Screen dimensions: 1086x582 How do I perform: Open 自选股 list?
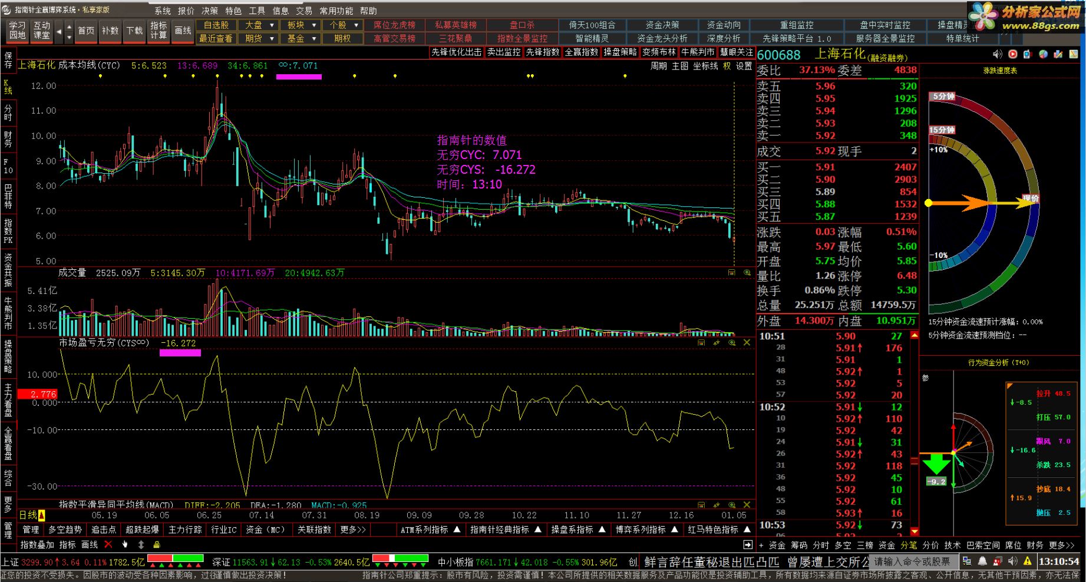pos(216,25)
